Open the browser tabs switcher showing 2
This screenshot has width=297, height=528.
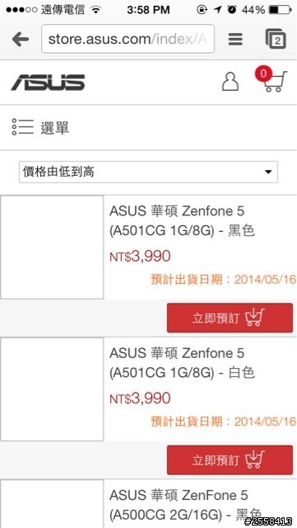pos(276,39)
